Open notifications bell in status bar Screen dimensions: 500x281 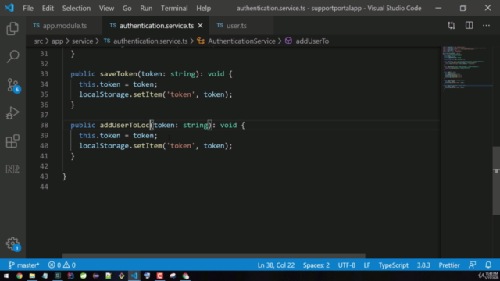tap(488, 265)
